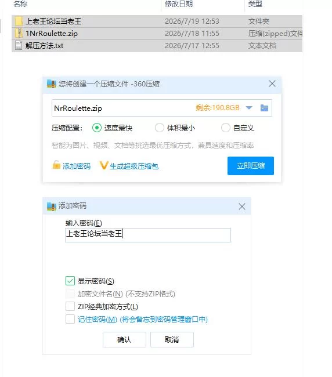Uncheck the 显示密码 checkbox

[70, 281]
